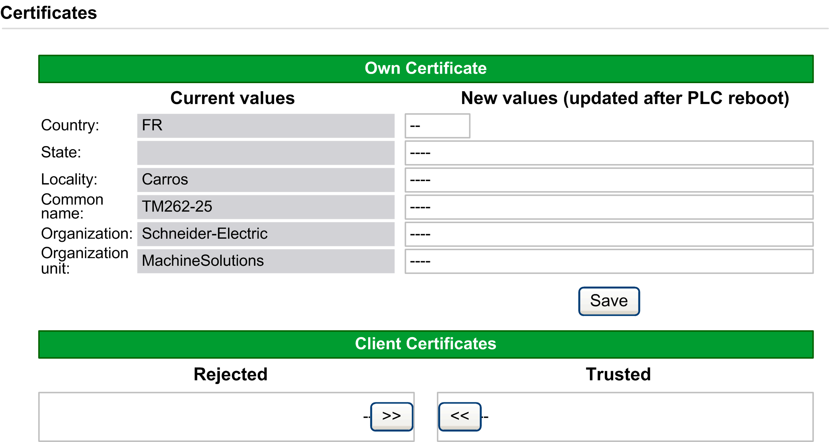Move trusted certificate to Rejected with << button
829x442 pixels.
coord(459,416)
